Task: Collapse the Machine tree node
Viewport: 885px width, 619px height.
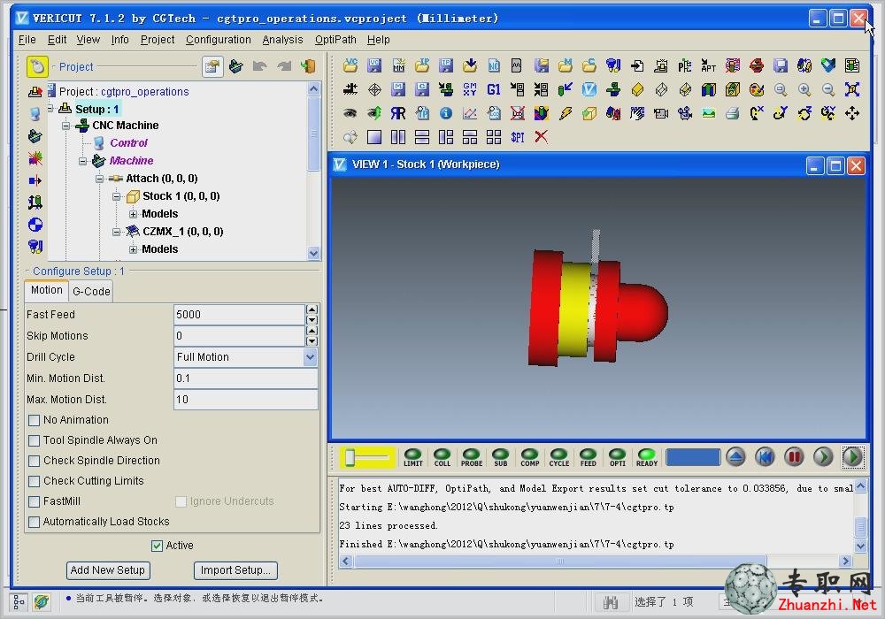Action: point(83,161)
